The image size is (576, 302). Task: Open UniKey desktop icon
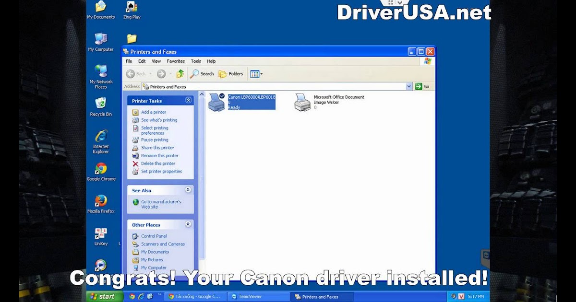pos(101,236)
